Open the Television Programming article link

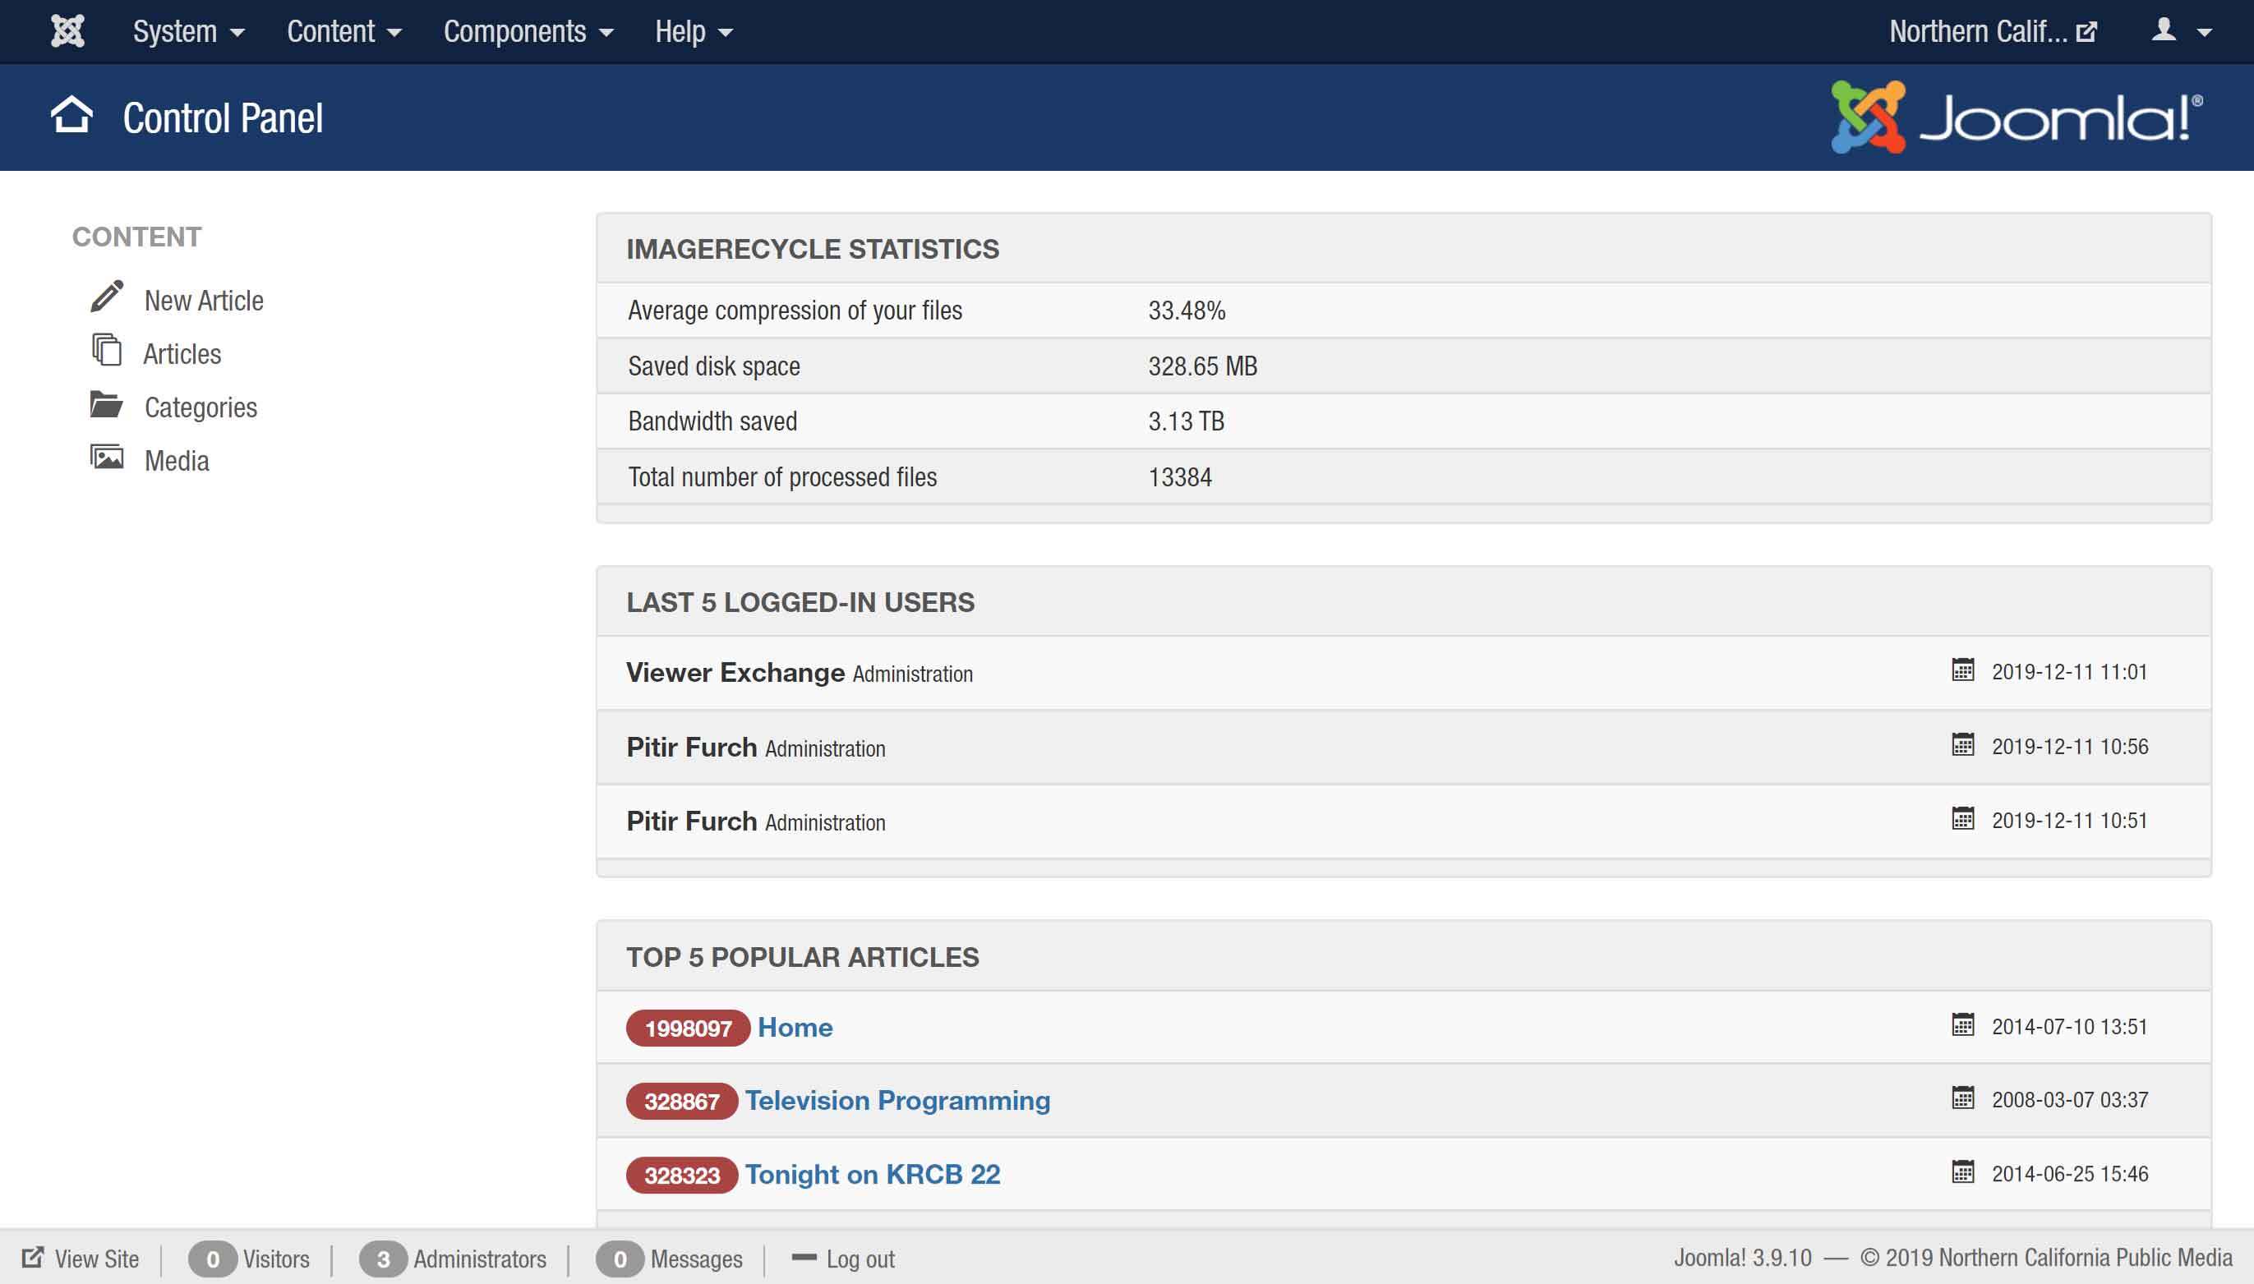coord(897,1101)
